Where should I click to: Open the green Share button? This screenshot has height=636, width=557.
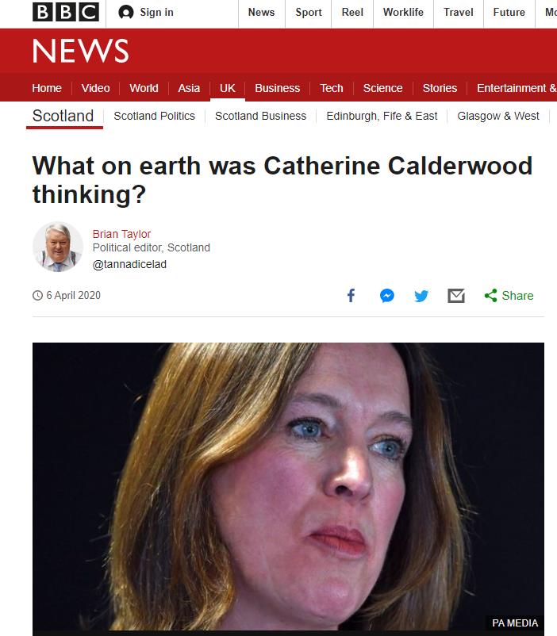[x=509, y=296]
